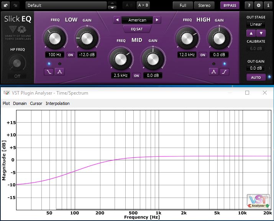Image resolution: width=274 pixels, height=221 pixels.
Task: Click the VST Analyser logo in plot
Action: (258, 201)
